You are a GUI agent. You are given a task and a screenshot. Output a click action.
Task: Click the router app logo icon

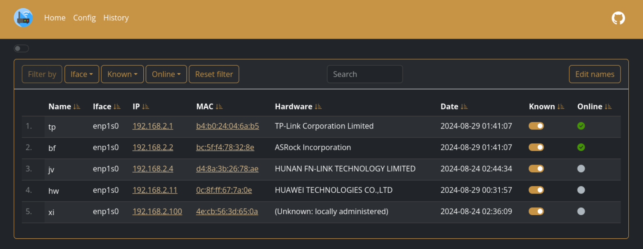(x=23, y=18)
